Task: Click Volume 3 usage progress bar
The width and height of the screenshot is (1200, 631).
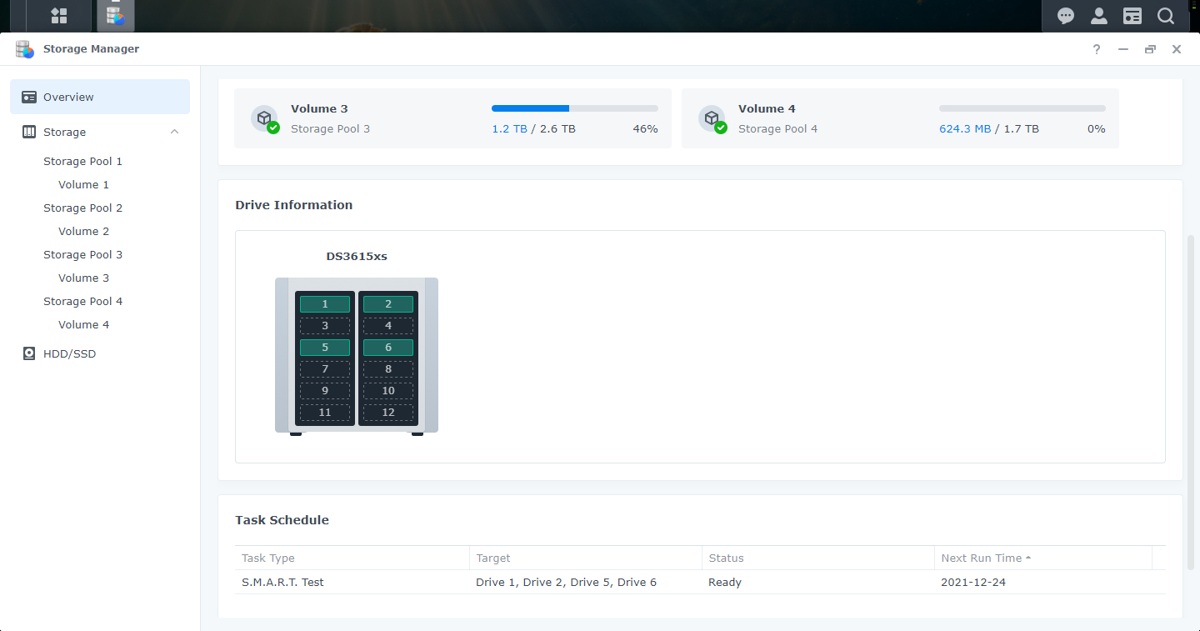Action: click(574, 108)
